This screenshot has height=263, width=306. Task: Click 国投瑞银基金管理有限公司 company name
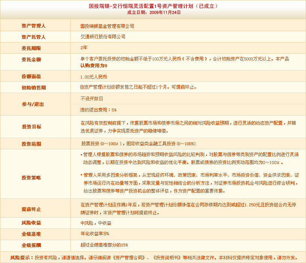(x=107, y=26)
